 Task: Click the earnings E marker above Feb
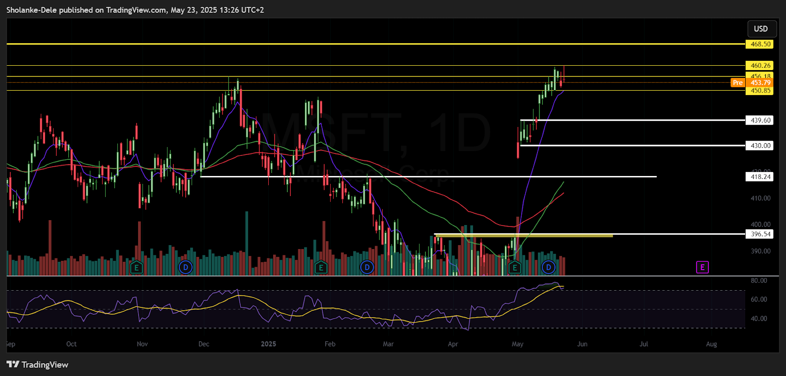[x=321, y=268]
